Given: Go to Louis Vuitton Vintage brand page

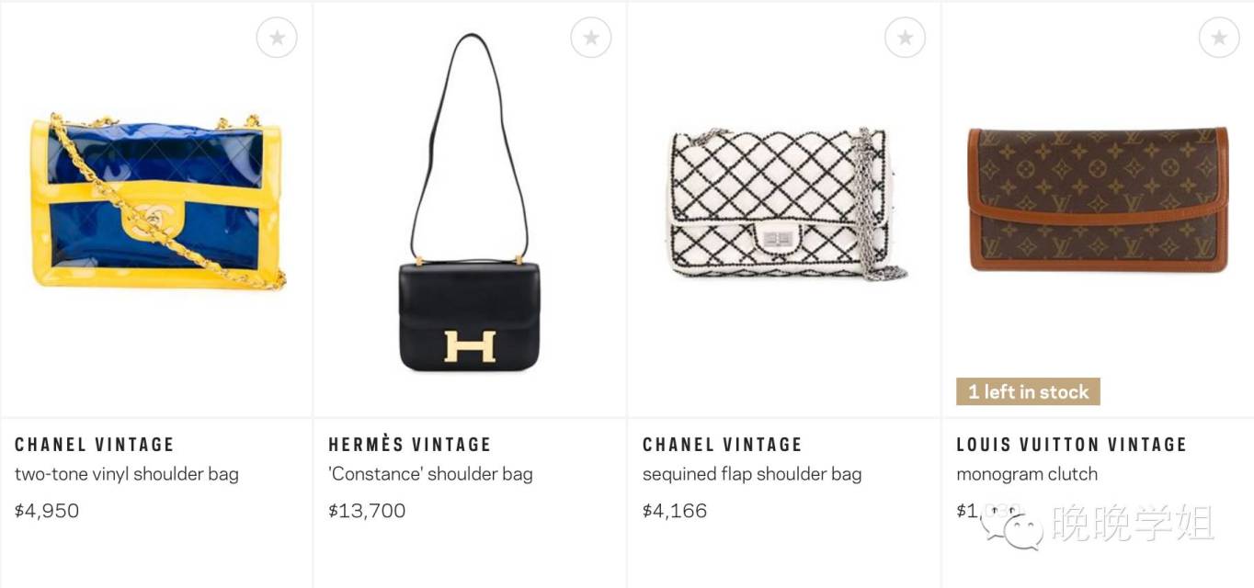Looking at the screenshot, I should [x=1072, y=445].
